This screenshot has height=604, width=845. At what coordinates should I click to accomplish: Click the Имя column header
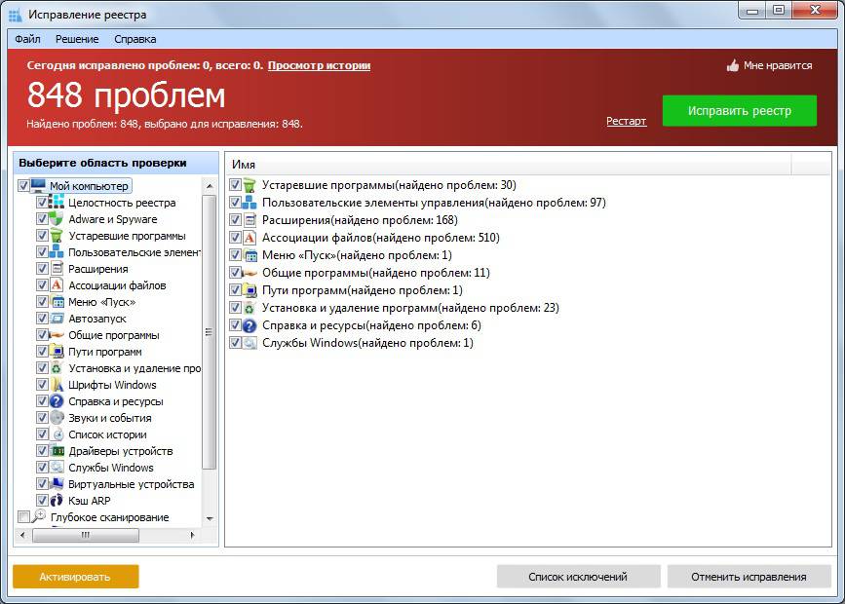point(509,165)
